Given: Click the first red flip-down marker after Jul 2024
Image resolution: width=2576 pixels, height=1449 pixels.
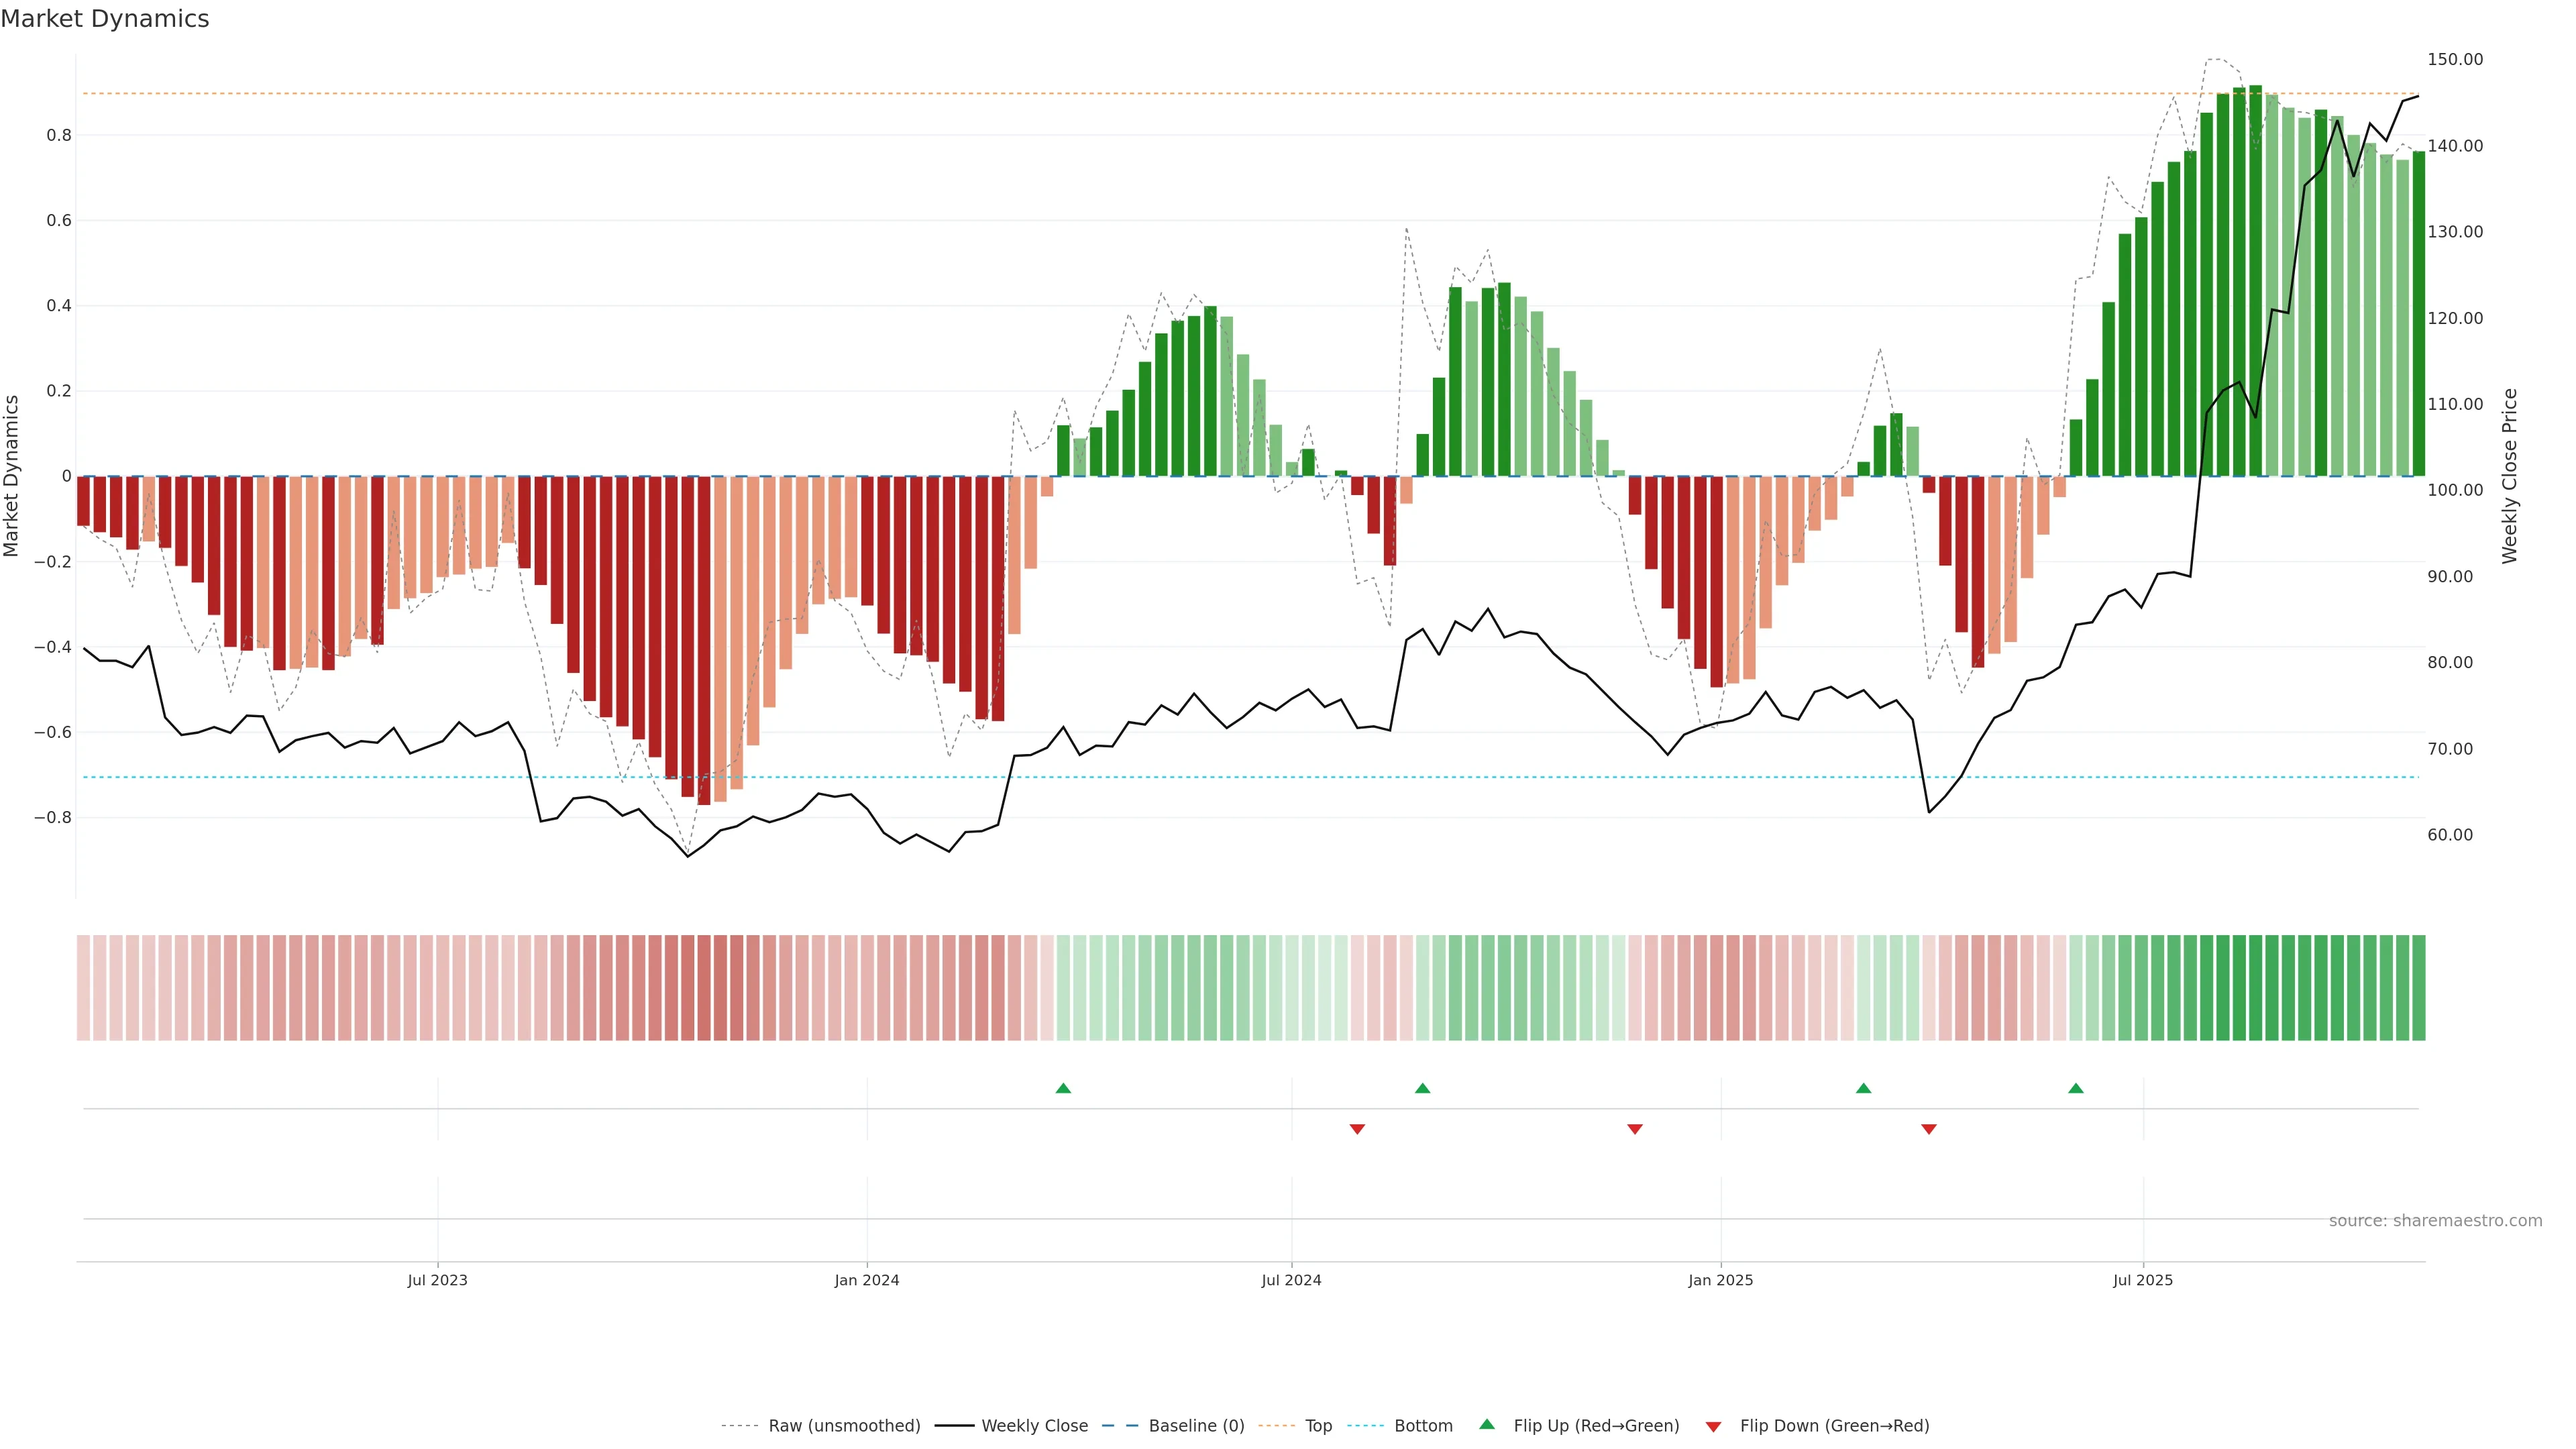Looking at the screenshot, I should pyautogui.click(x=1357, y=1129).
